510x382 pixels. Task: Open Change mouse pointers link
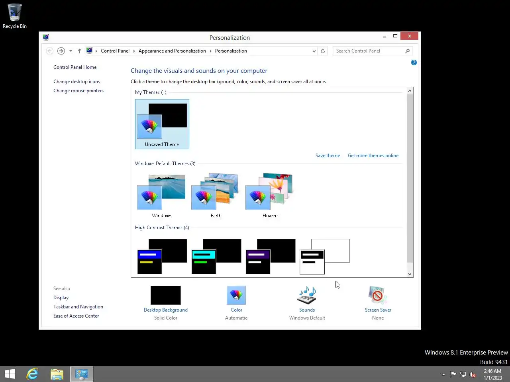click(x=78, y=91)
